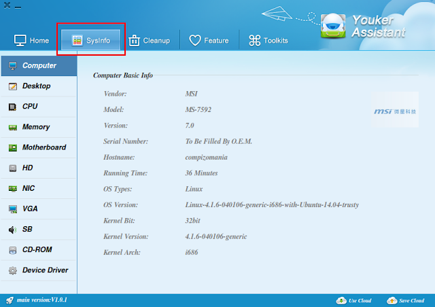Image resolution: width=435 pixels, height=307 pixels.
Task: Click the Serial Number: label
Action: click(x=126, y=141)
